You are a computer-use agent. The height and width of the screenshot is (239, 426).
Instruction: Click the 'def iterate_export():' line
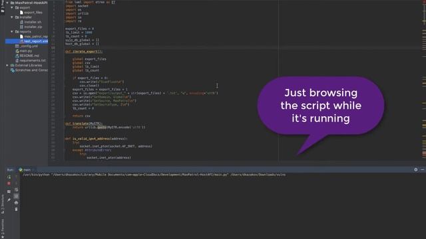(84, 51)
